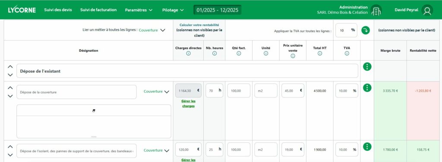This screenshot has height=162, width=442.
Task: Show info for Unité column
Action: point(266,53)
